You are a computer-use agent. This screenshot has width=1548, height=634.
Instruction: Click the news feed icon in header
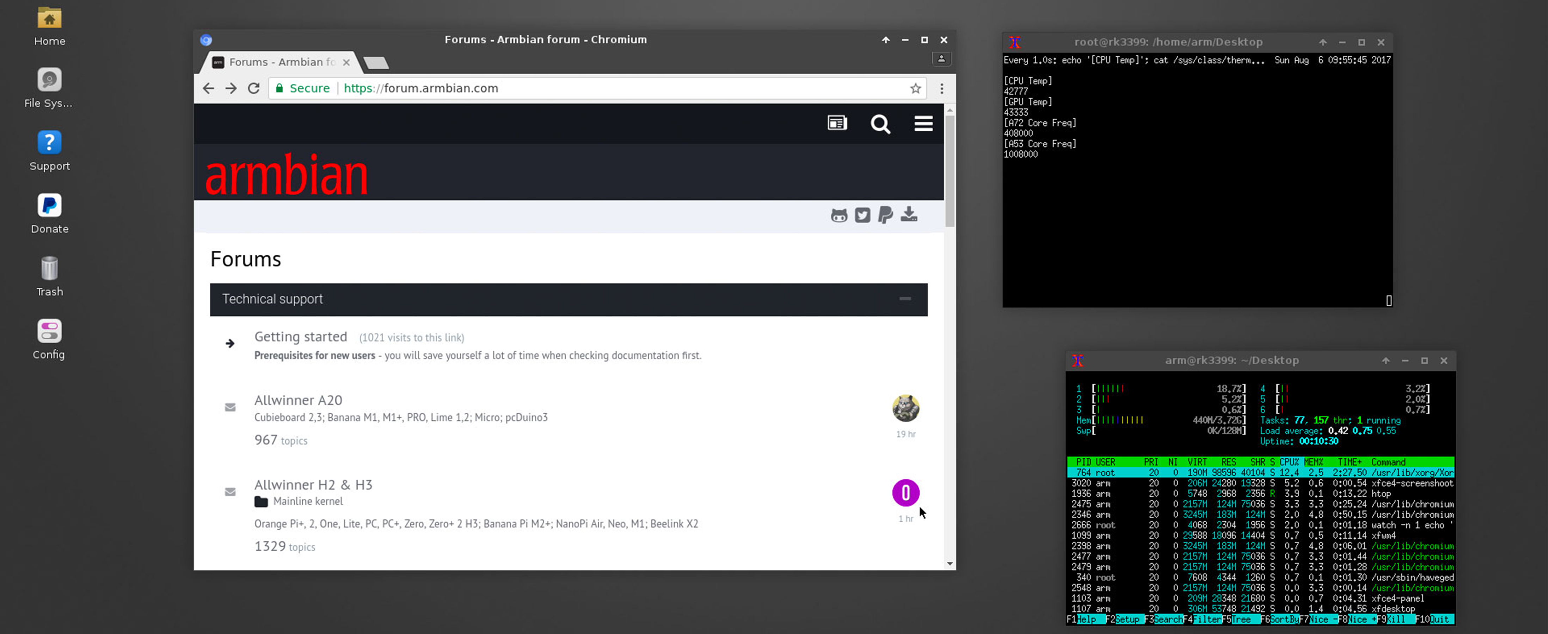837,123
